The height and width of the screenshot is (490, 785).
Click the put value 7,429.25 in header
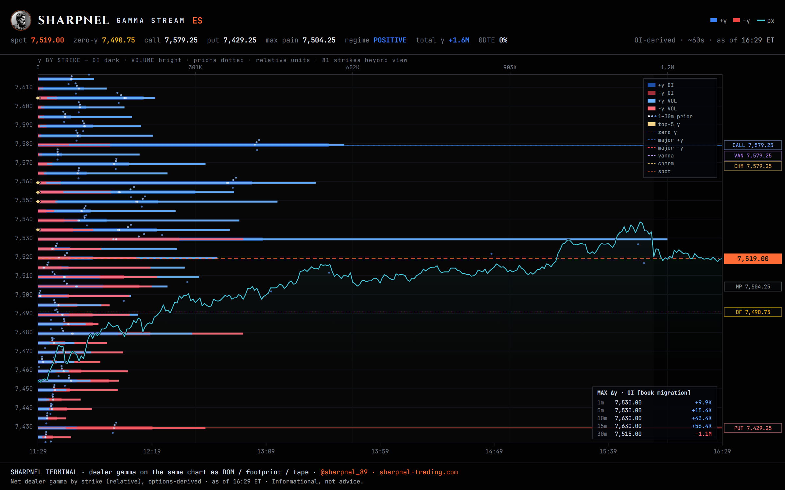240,40
